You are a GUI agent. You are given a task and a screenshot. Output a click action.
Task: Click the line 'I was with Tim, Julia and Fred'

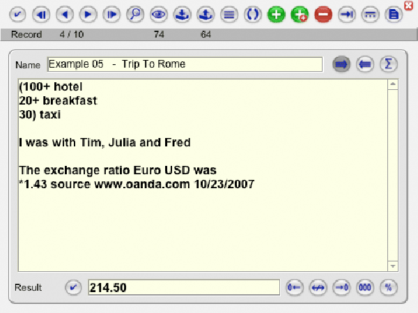point(104,142)
